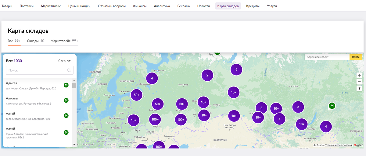Collapse the list panel via Свернуть
This screenshot has width=366, height=156.
pos(65,61)
